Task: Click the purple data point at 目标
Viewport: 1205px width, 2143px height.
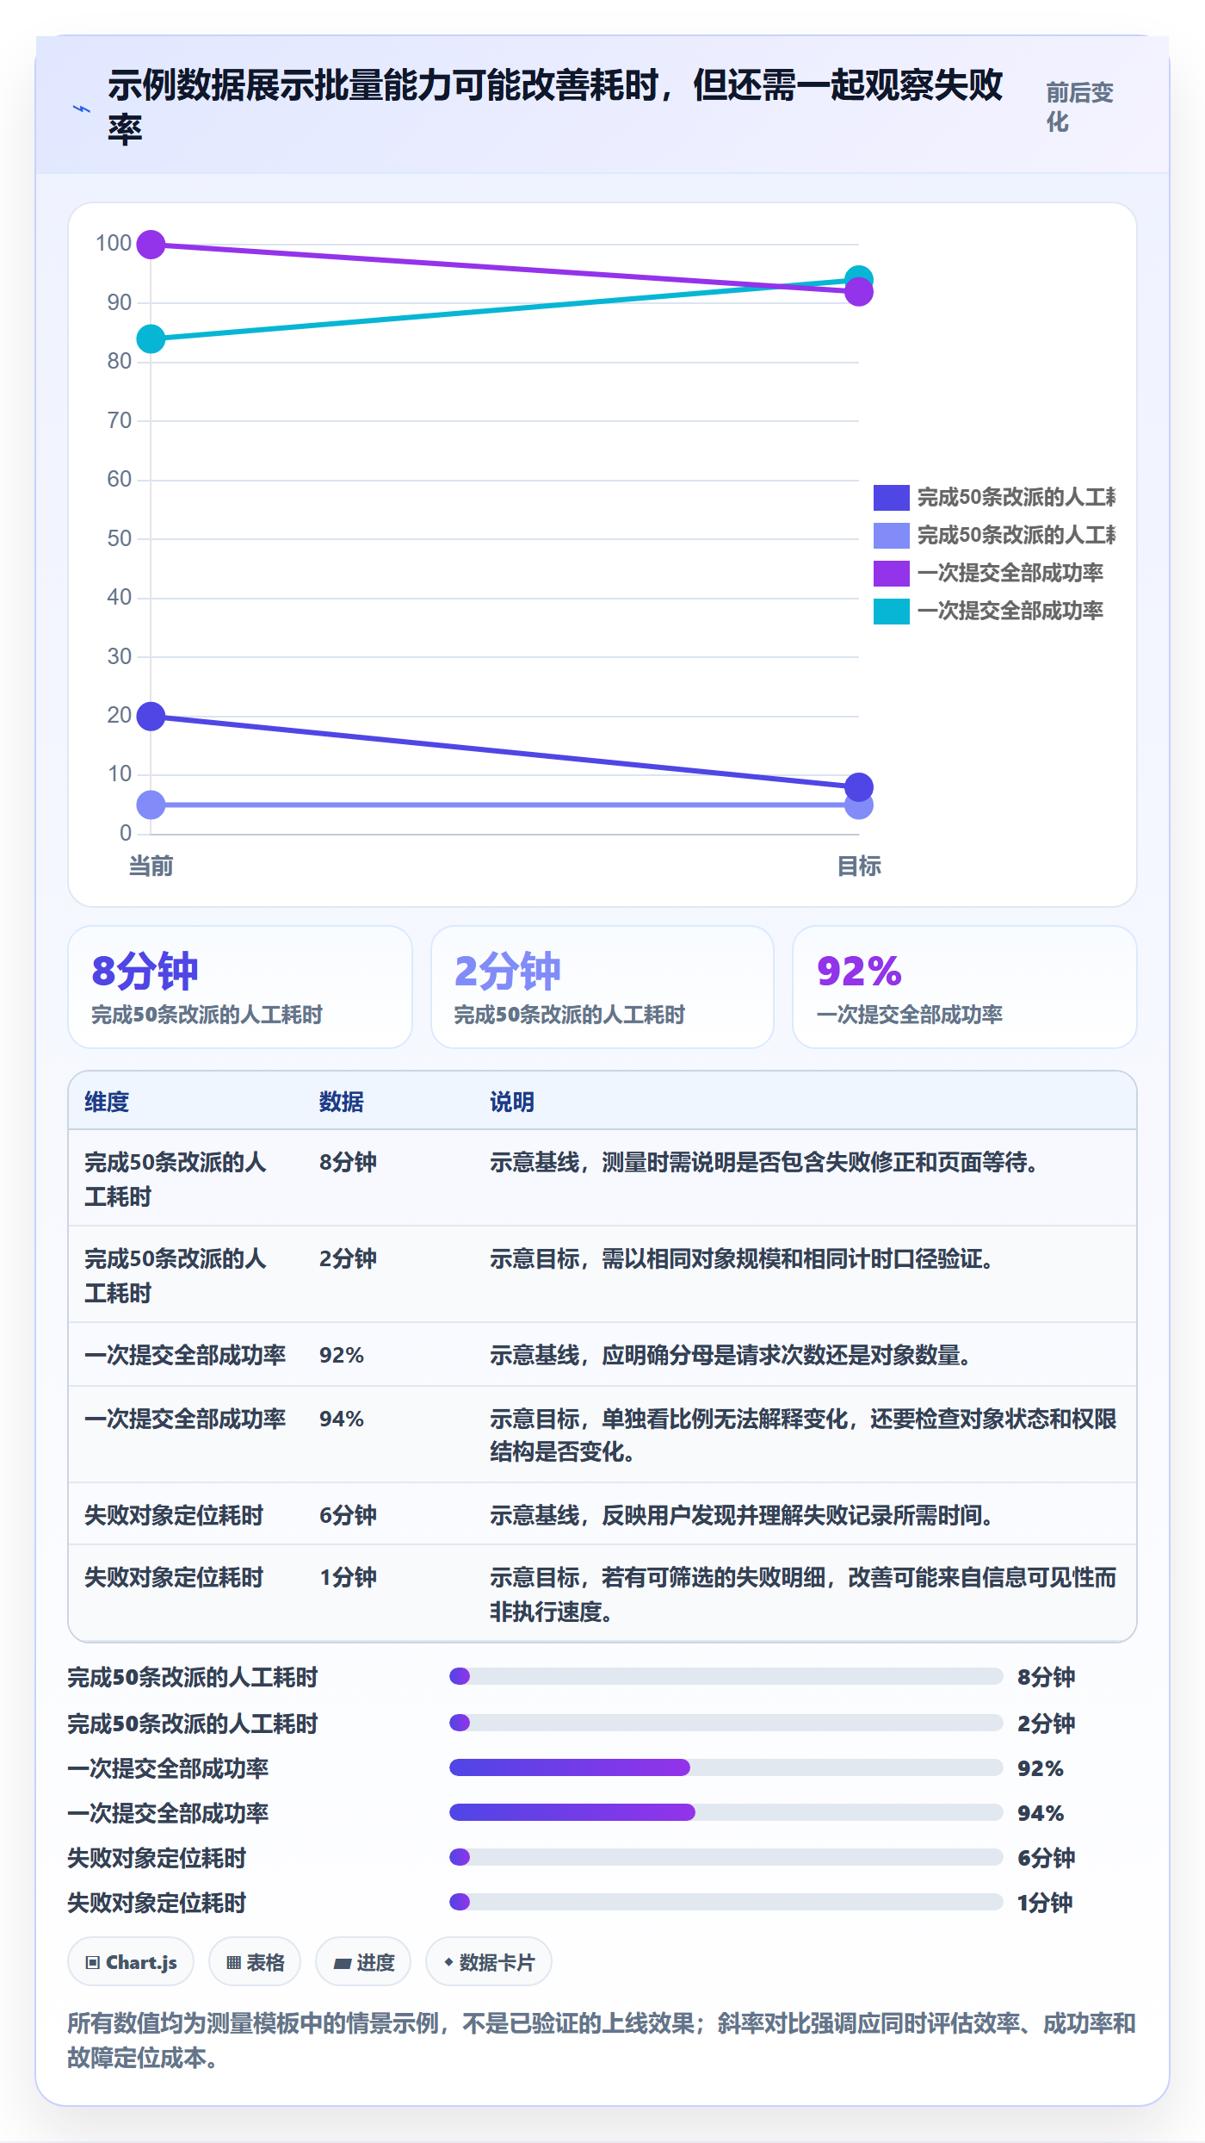Action: (x=859, y=293)
